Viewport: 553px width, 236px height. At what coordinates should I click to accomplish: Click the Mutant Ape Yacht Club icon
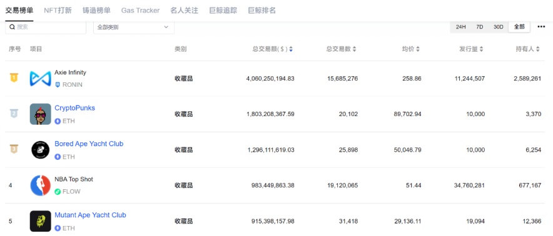[40, 221]
